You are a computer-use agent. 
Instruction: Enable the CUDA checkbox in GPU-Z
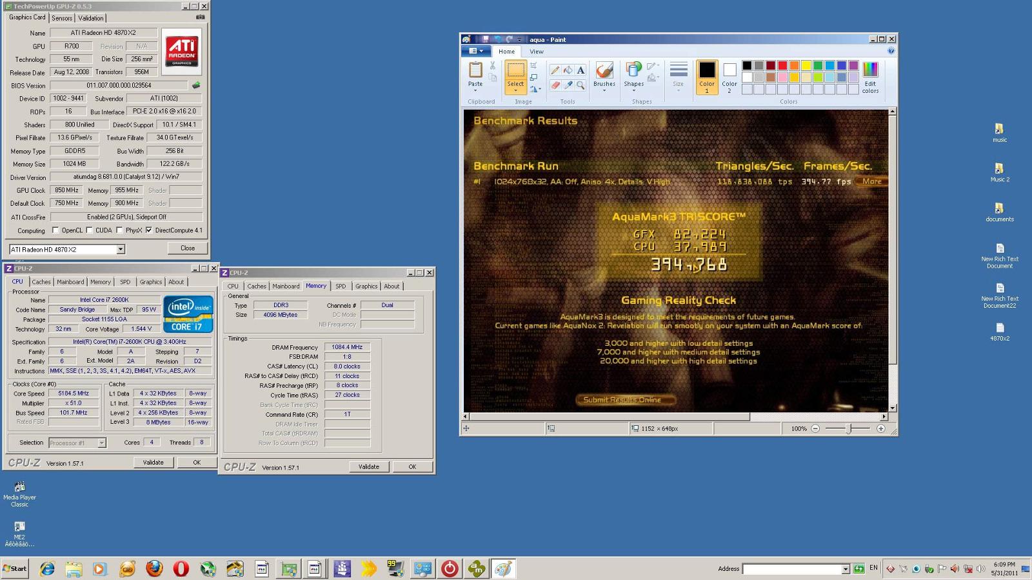click(x=89, y=230)
